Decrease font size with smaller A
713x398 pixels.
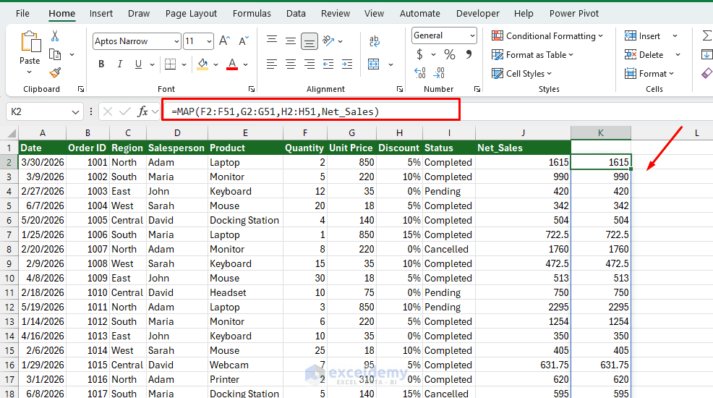(243, 41)
